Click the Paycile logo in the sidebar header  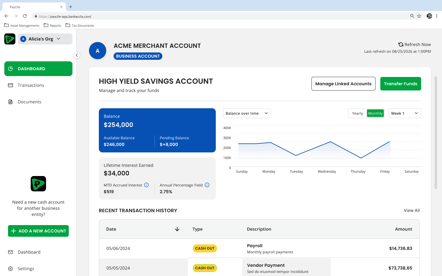click(x=10, y=39)
